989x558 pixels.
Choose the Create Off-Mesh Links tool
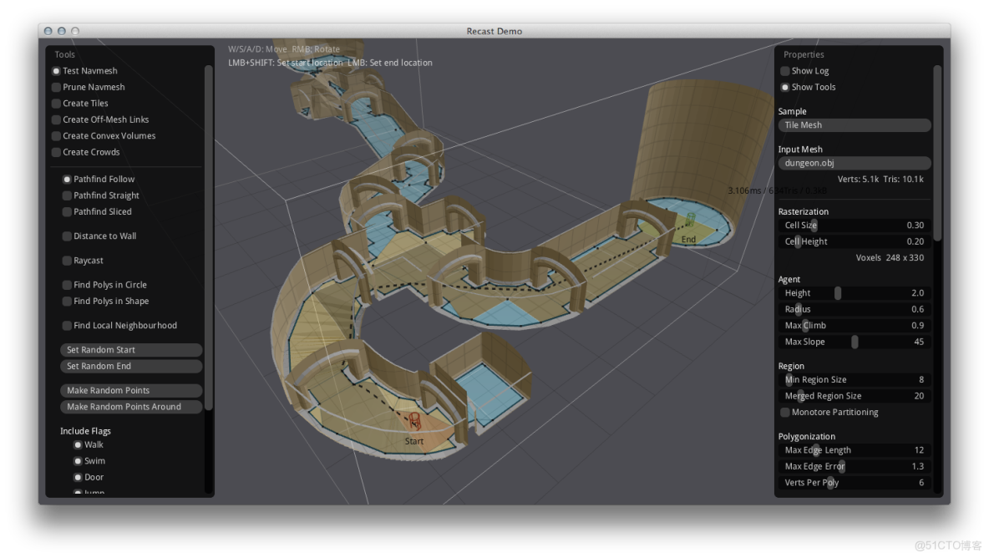pyautogui.click(x=57, y=119)
